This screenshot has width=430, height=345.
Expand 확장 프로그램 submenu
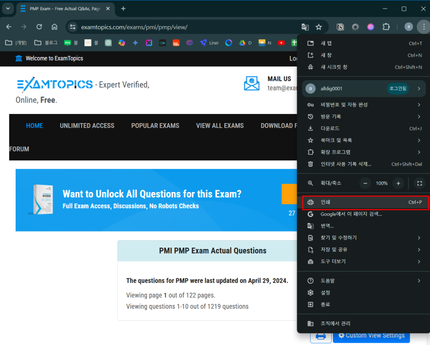[364, 152]
